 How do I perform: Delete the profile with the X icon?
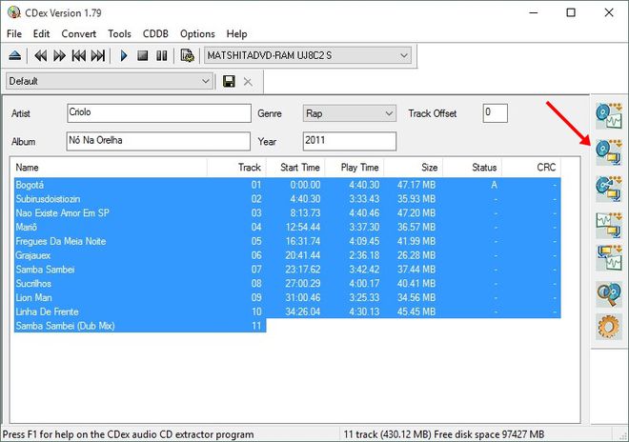pos(248,82)
